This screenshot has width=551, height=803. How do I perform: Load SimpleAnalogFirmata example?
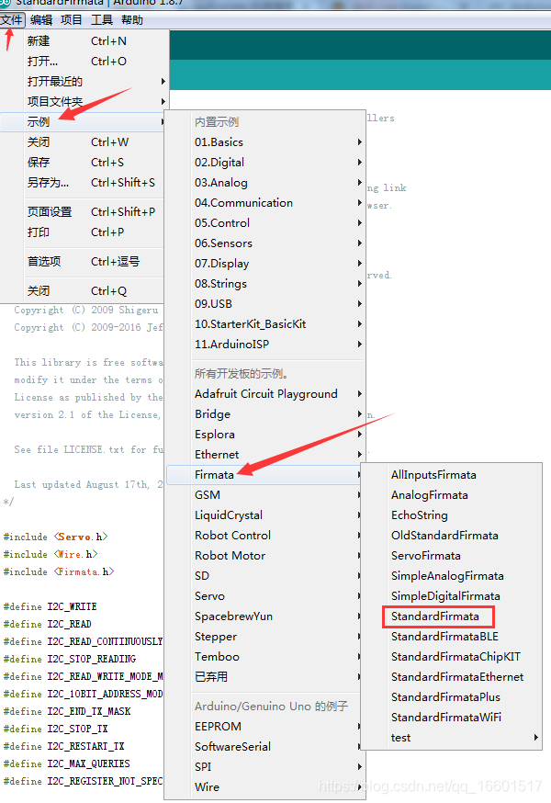[x=451, y=576]
